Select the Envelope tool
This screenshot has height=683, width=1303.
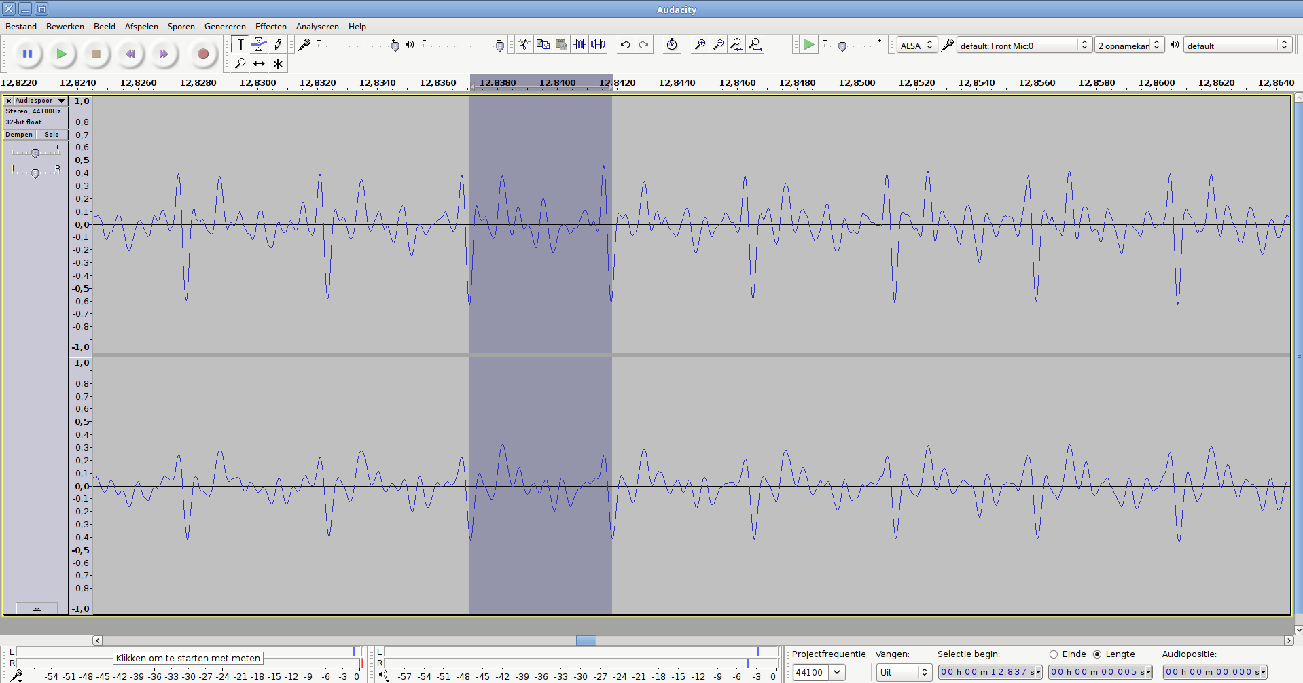(259, 45)
